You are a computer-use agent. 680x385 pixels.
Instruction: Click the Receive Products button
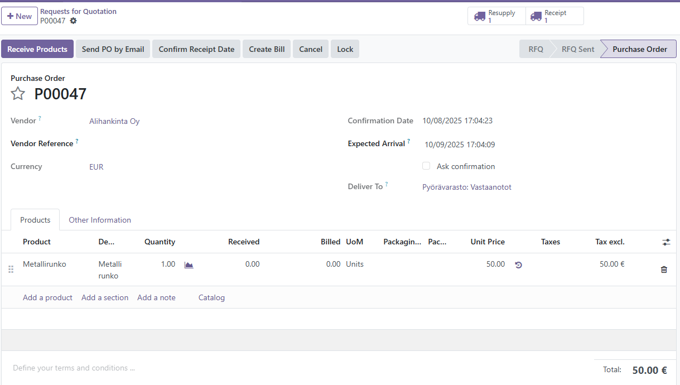37,49
